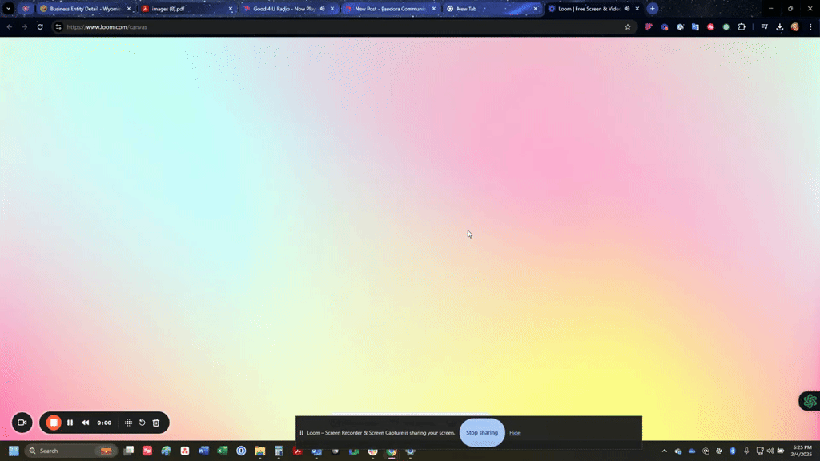The height and width of the screenshot is (461, 820).
Task: Open the Chrome three-dot menu
Action: coord(810,26)
